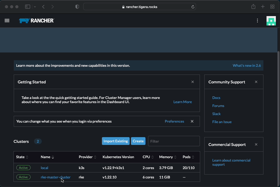This screenshot has width=280, height=187.
Task: Toggle the Safari sidebar
Action: coord(27,7)
